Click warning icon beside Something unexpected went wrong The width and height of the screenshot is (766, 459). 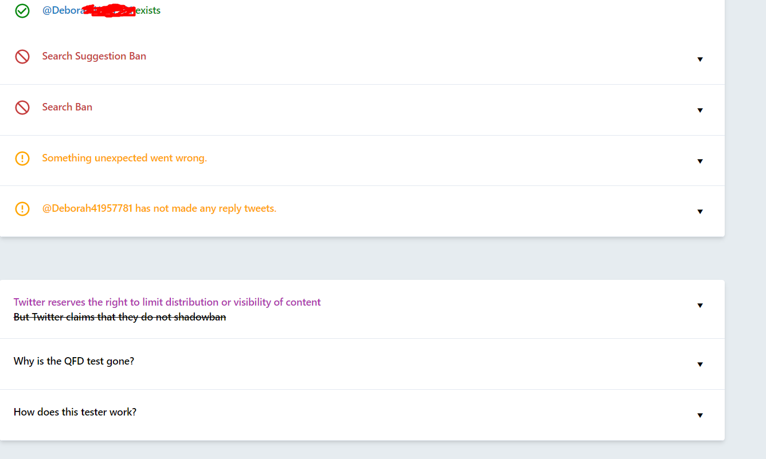pyautogui.click(x=22, y=159)
